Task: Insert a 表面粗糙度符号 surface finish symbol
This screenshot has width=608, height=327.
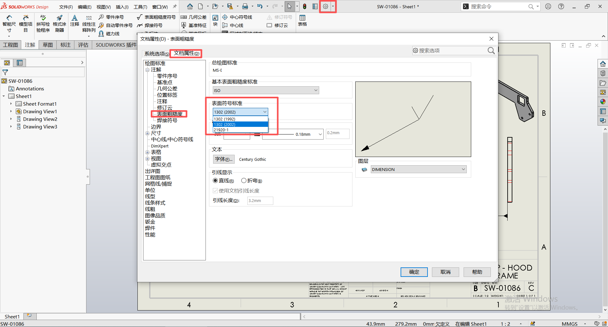Action: [156, 17]
